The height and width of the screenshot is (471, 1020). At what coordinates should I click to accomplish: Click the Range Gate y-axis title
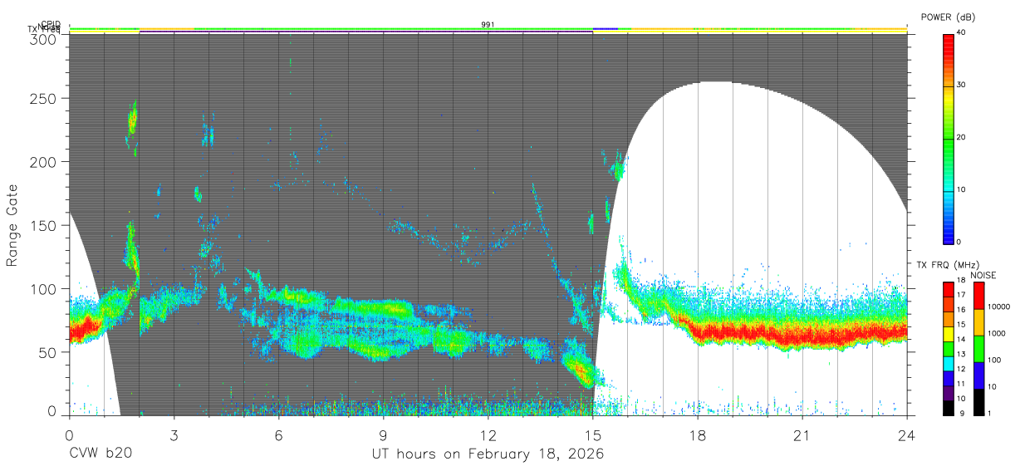pyautogui.click(x=13, y=225)
